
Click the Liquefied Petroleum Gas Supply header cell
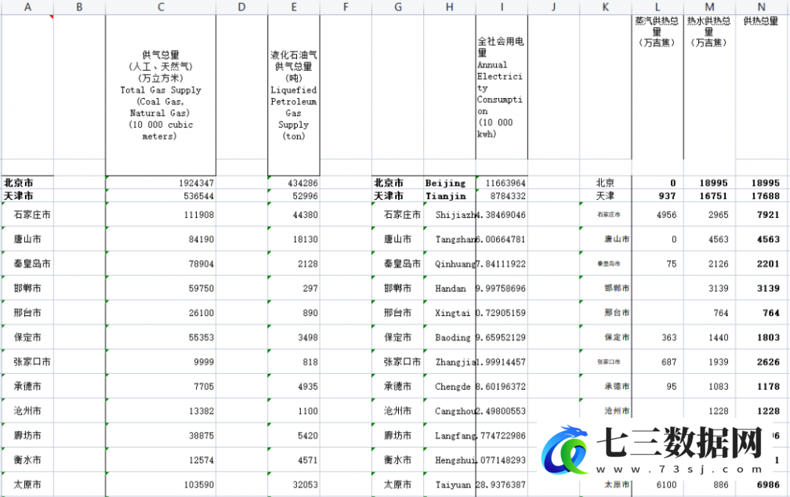point(294,96)
